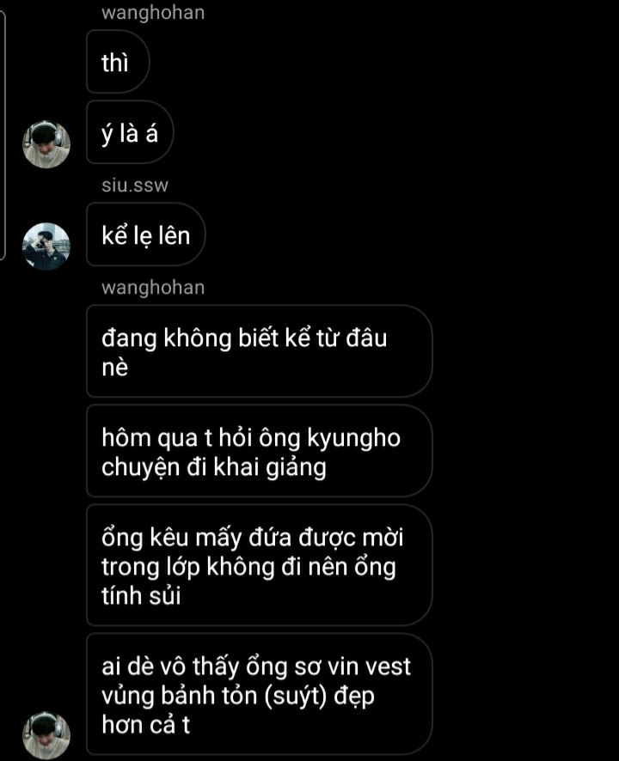Open siu.ssw's profile picture
The height and width of the screenshot is (761, 619).
pos(46,247)
